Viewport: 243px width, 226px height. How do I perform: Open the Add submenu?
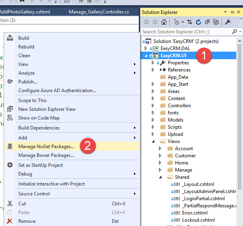click(x=72, y=137)
